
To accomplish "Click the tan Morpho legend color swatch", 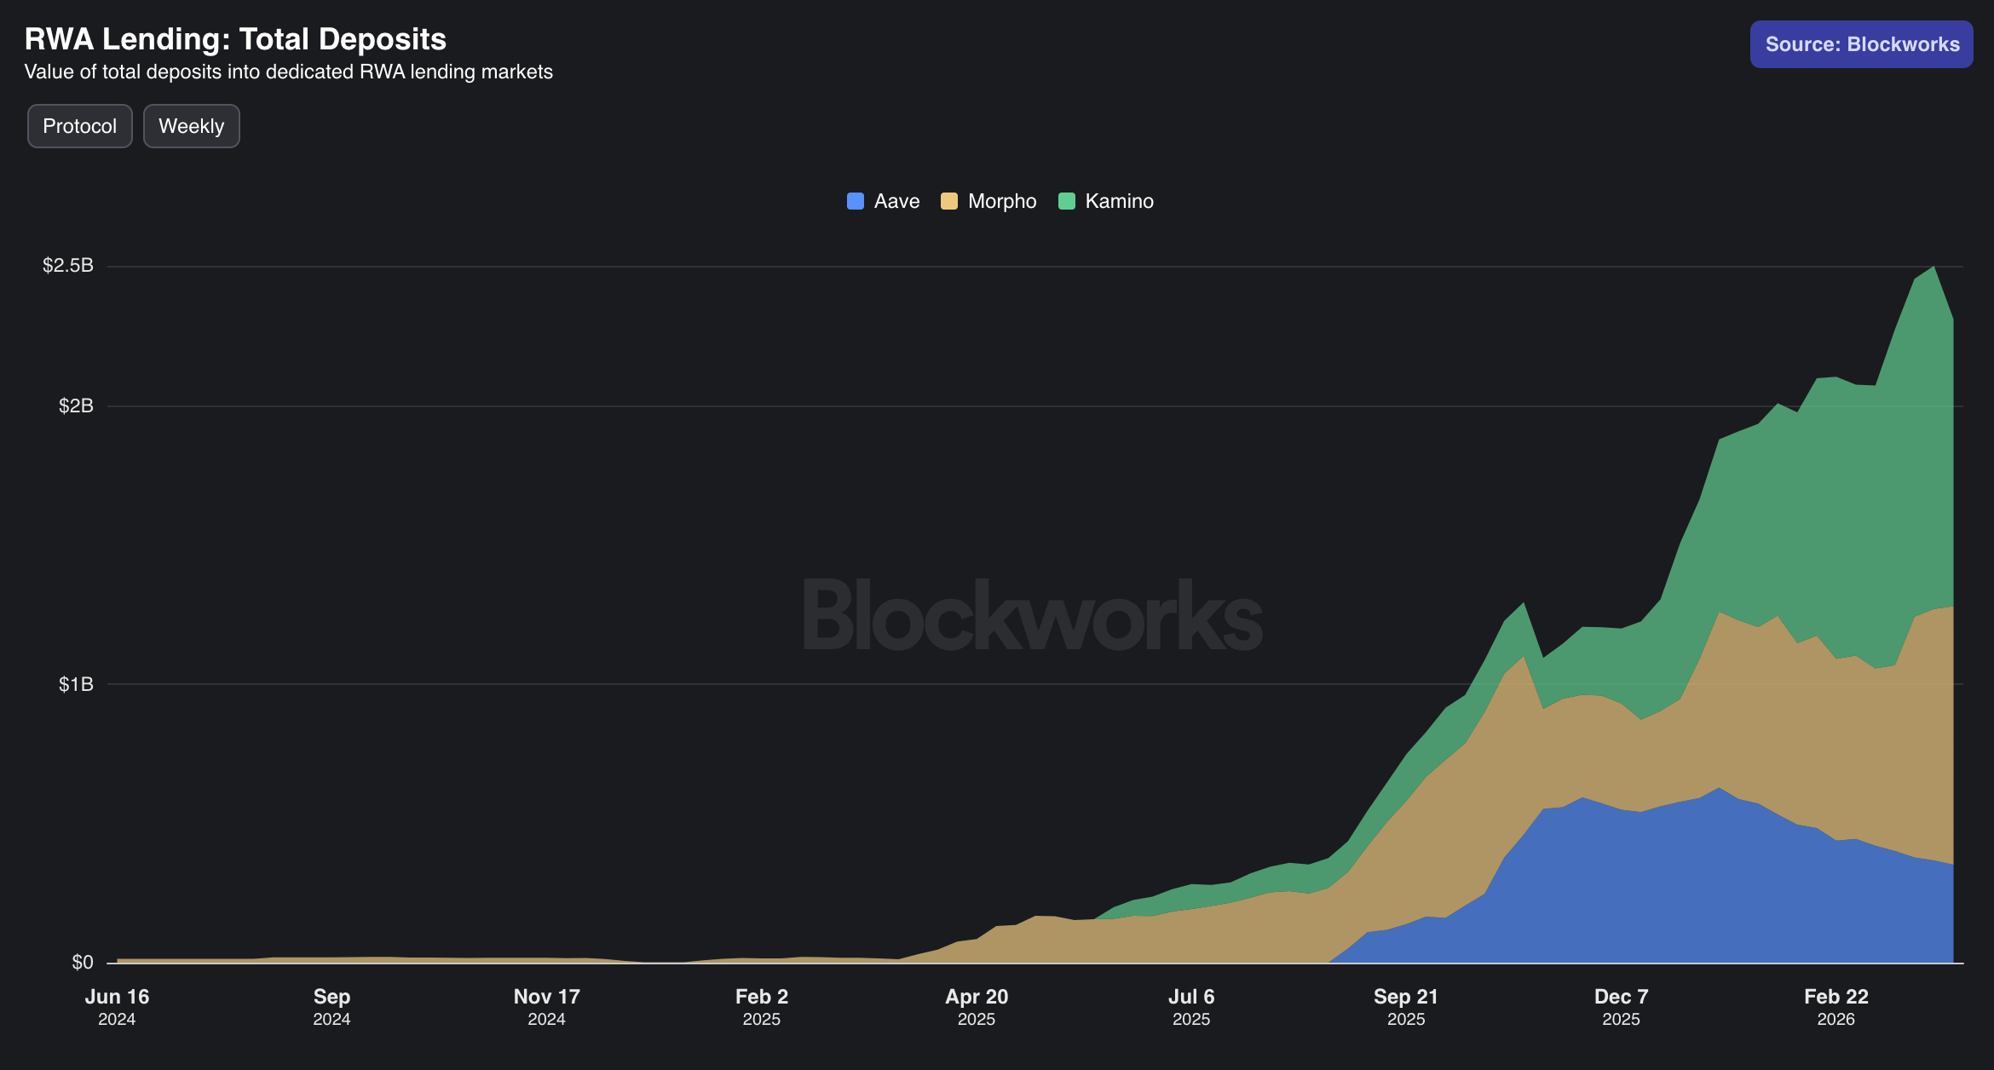I will (x=948, y=201).
